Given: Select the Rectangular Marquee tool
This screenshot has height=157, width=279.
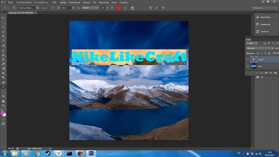Looking at the screenshot, I should tap(3, 23).
